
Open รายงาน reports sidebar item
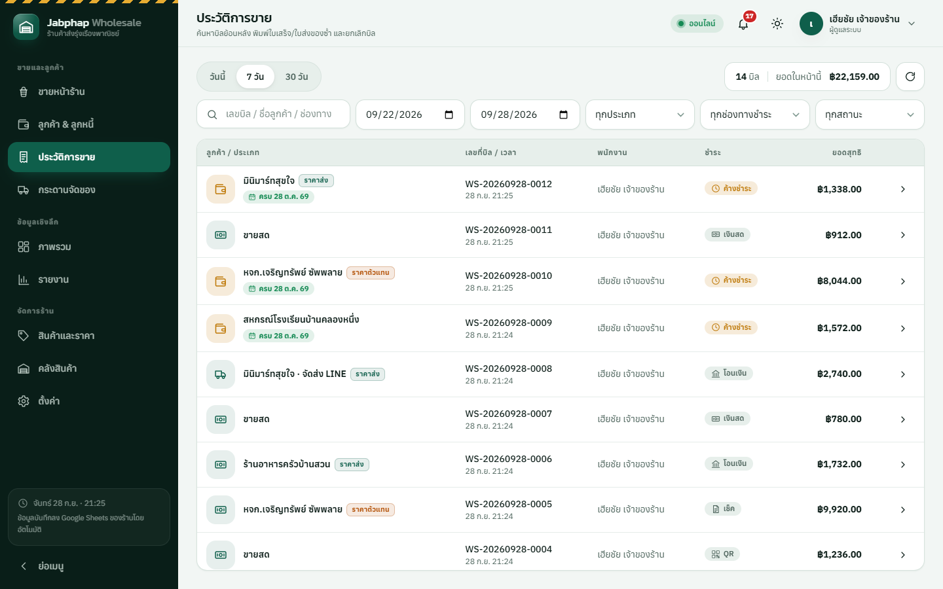(x=89, y=279)
